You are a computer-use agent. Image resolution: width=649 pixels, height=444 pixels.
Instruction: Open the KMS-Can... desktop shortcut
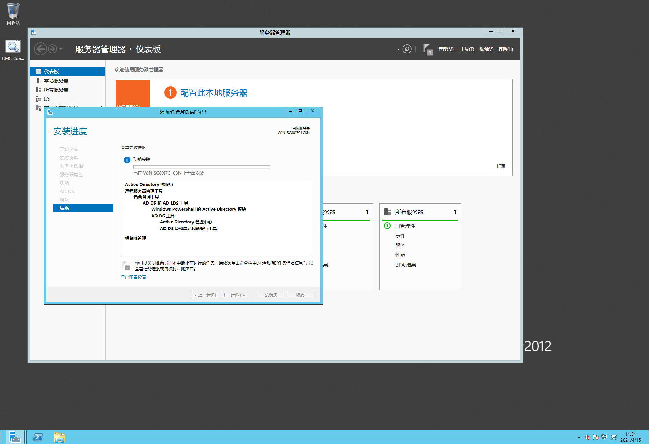(13, 50)
